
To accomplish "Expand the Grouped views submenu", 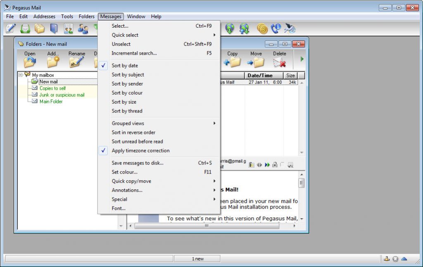I will pos(159,124).
